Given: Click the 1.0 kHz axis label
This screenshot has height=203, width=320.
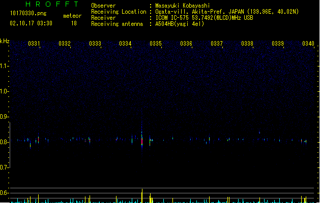Looking at the screenshot, I should point(4,91).
